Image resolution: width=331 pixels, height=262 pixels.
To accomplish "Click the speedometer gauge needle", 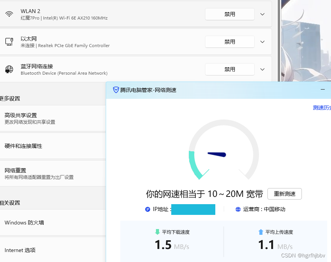I will pos(217,154).
